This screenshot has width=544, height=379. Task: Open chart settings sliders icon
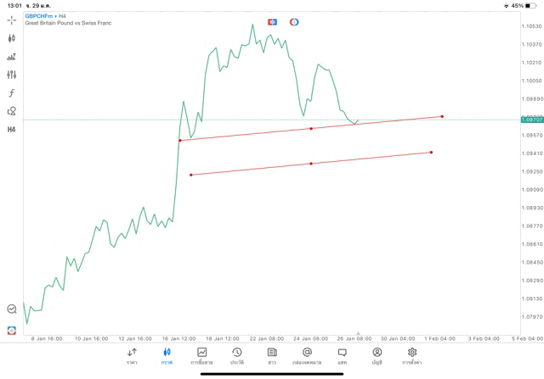12,75
